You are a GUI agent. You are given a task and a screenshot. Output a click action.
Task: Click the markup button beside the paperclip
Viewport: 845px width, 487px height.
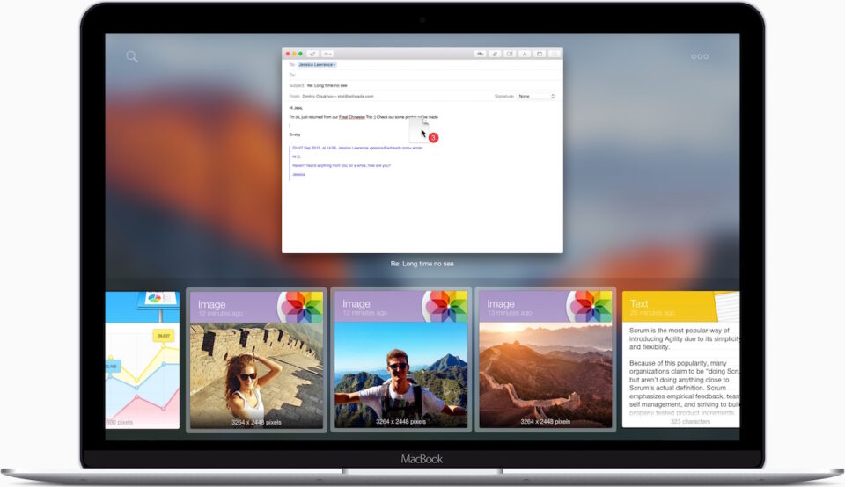point(510,54)
